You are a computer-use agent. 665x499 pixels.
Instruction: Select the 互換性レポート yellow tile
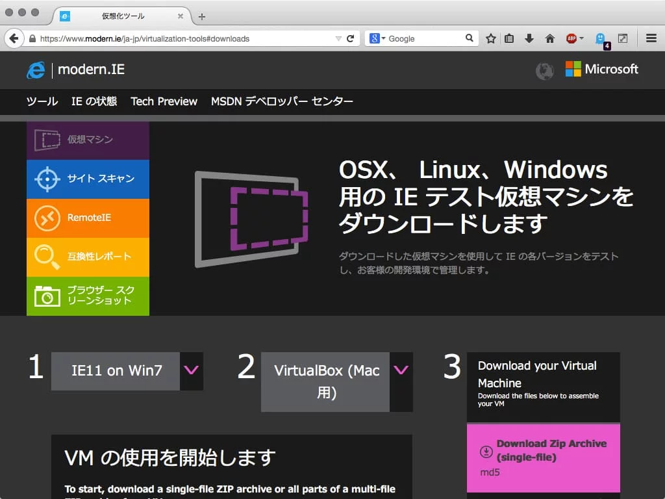(x=88, y=257)
